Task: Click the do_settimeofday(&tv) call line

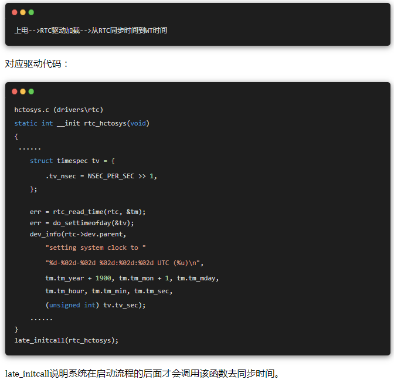Action: coord(82,223)
